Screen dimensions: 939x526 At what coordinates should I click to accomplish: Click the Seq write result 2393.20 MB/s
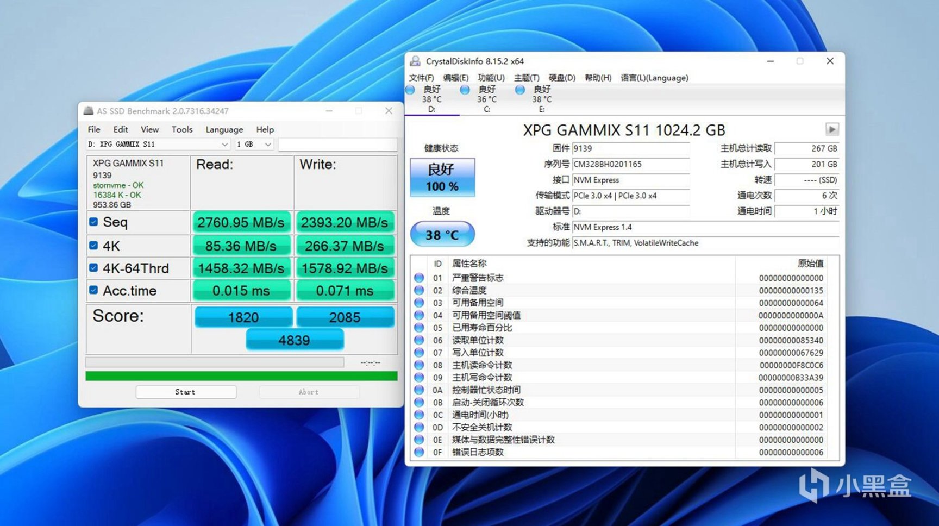(345, 222)
